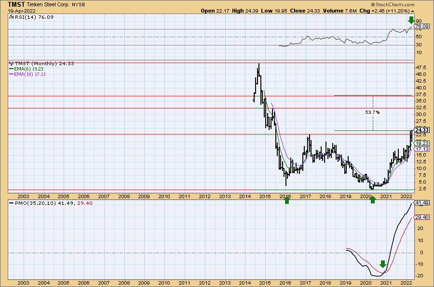Viewport: 434px width, 287px height.
Task: Click the EMA(10) 17.13 legend entry
Action: 27,74
